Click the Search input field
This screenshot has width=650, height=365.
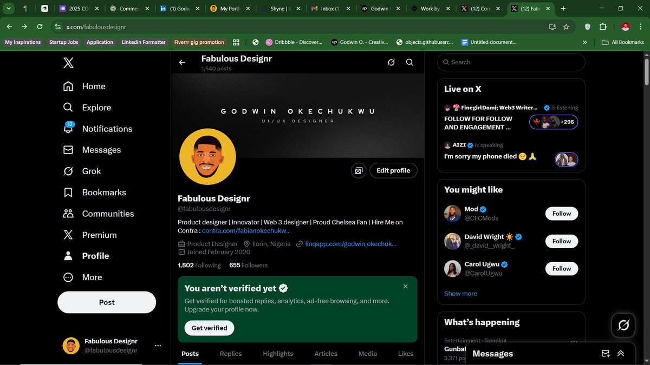(511, 62)
